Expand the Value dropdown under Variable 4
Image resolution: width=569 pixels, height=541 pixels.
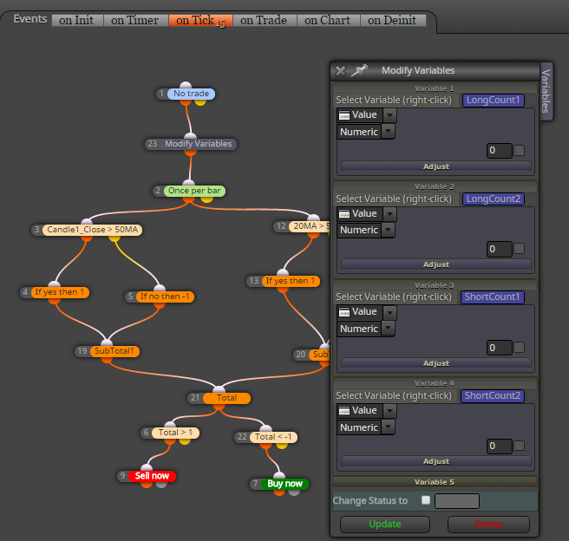389,411
